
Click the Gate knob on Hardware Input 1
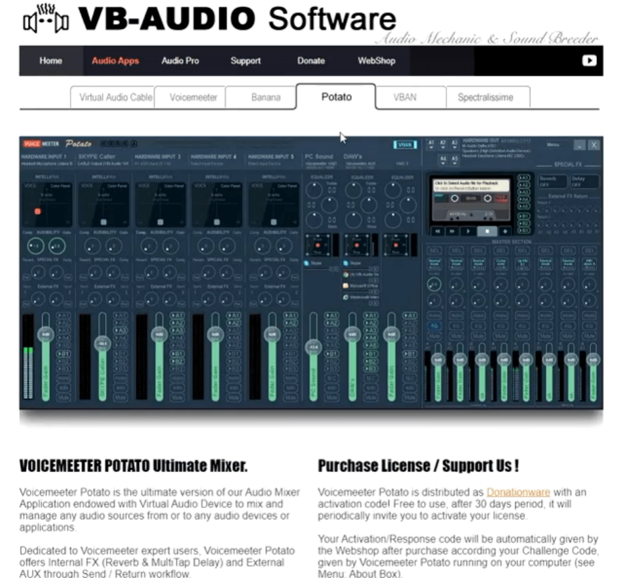tap(57, 246)
